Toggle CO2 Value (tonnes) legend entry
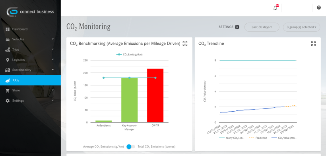Screen dimensions: 326x156 [284, 138]
